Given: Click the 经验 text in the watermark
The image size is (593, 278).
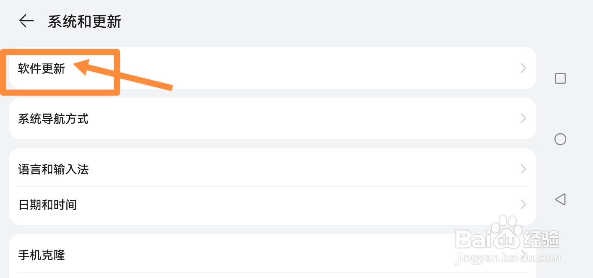Looking at the screenshot, I should click(541, 239).
